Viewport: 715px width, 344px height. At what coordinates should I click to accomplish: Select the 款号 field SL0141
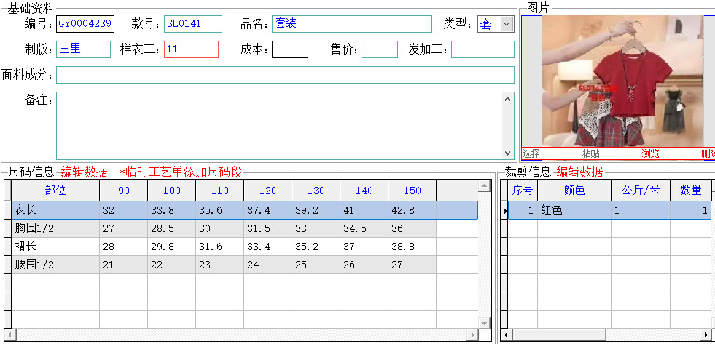[193, 24]
